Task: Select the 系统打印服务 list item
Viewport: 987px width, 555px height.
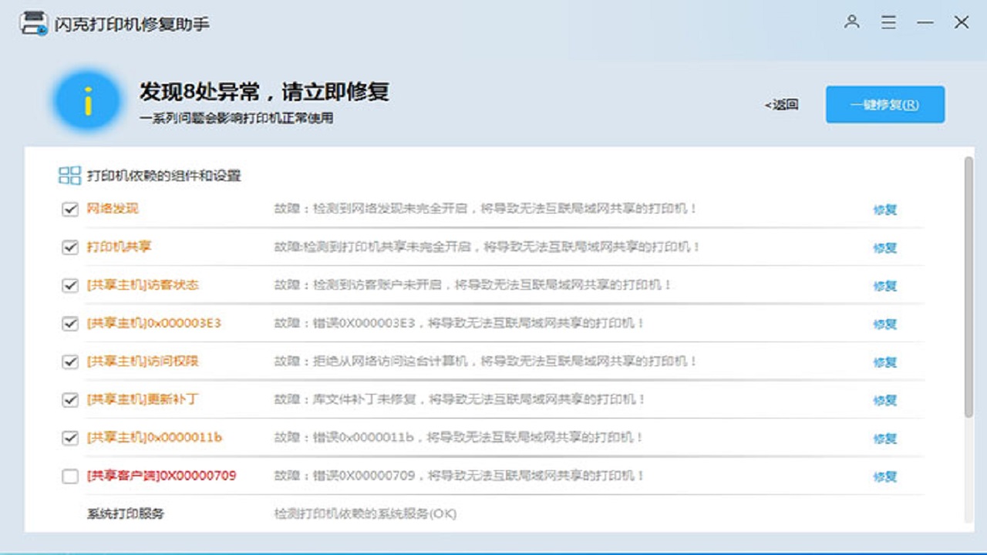Action: [x=126, y=513]
